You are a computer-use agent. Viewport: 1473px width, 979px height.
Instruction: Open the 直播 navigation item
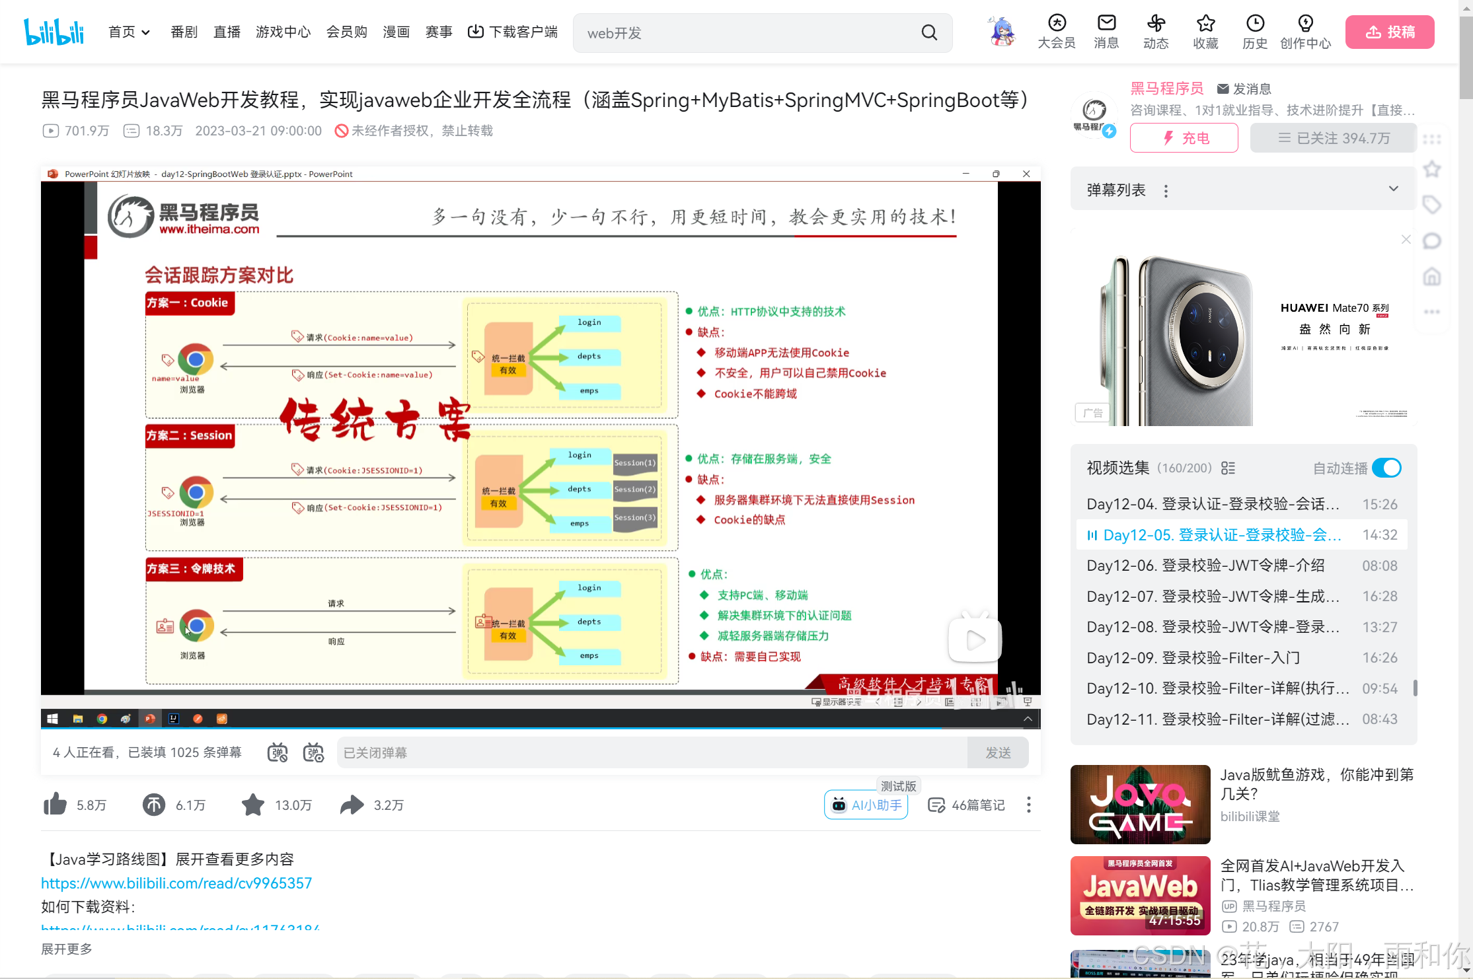(x=227, y=32)
